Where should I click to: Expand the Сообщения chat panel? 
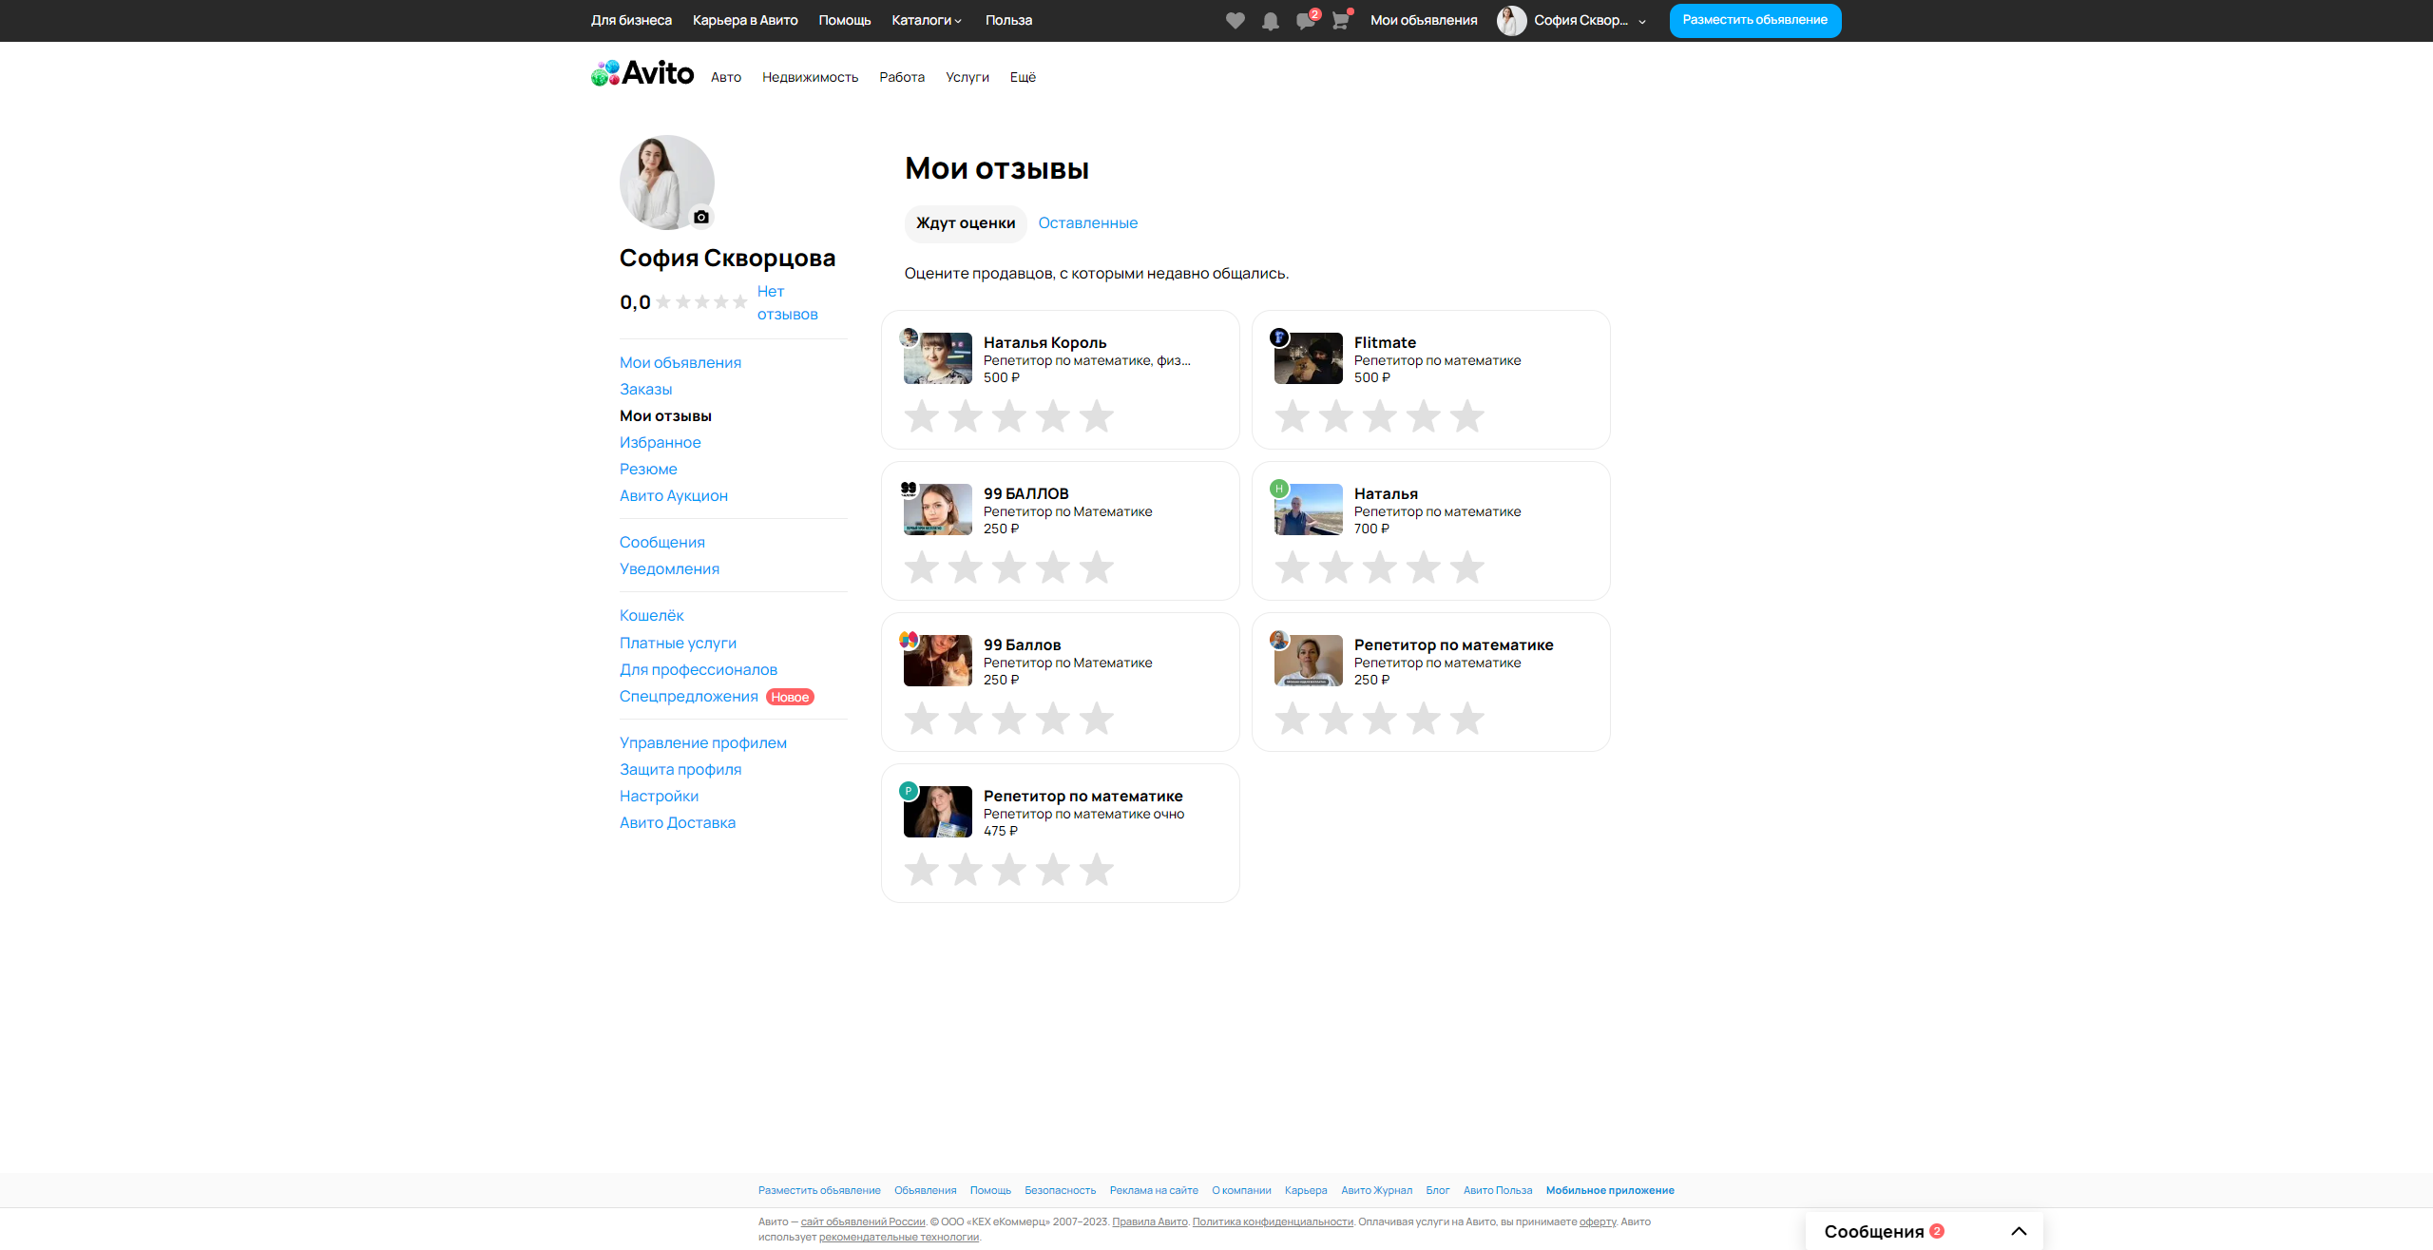(2019, 1231)
